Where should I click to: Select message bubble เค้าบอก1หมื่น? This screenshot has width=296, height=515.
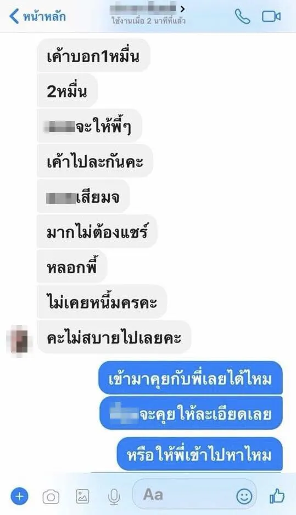(93, 56)
